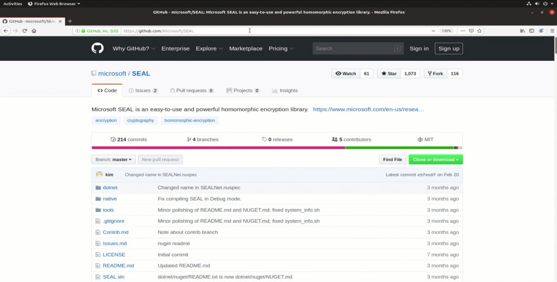Image resolution: width=557 pixels, height=282 pixels.
Task: View the 214 commits
Action: [128, 140]
